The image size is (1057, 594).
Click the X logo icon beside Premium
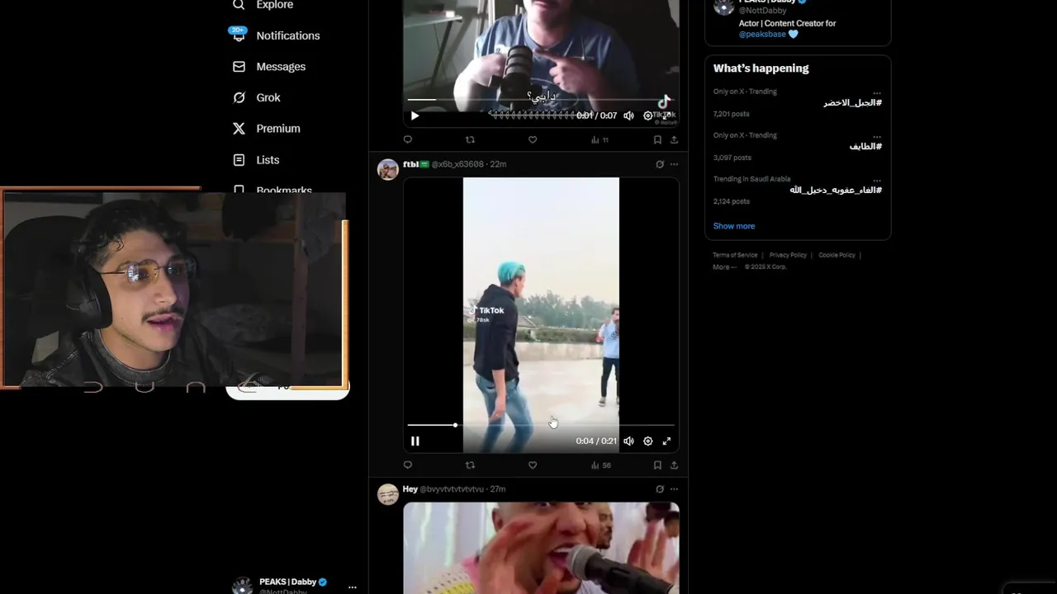coord(239,129)
